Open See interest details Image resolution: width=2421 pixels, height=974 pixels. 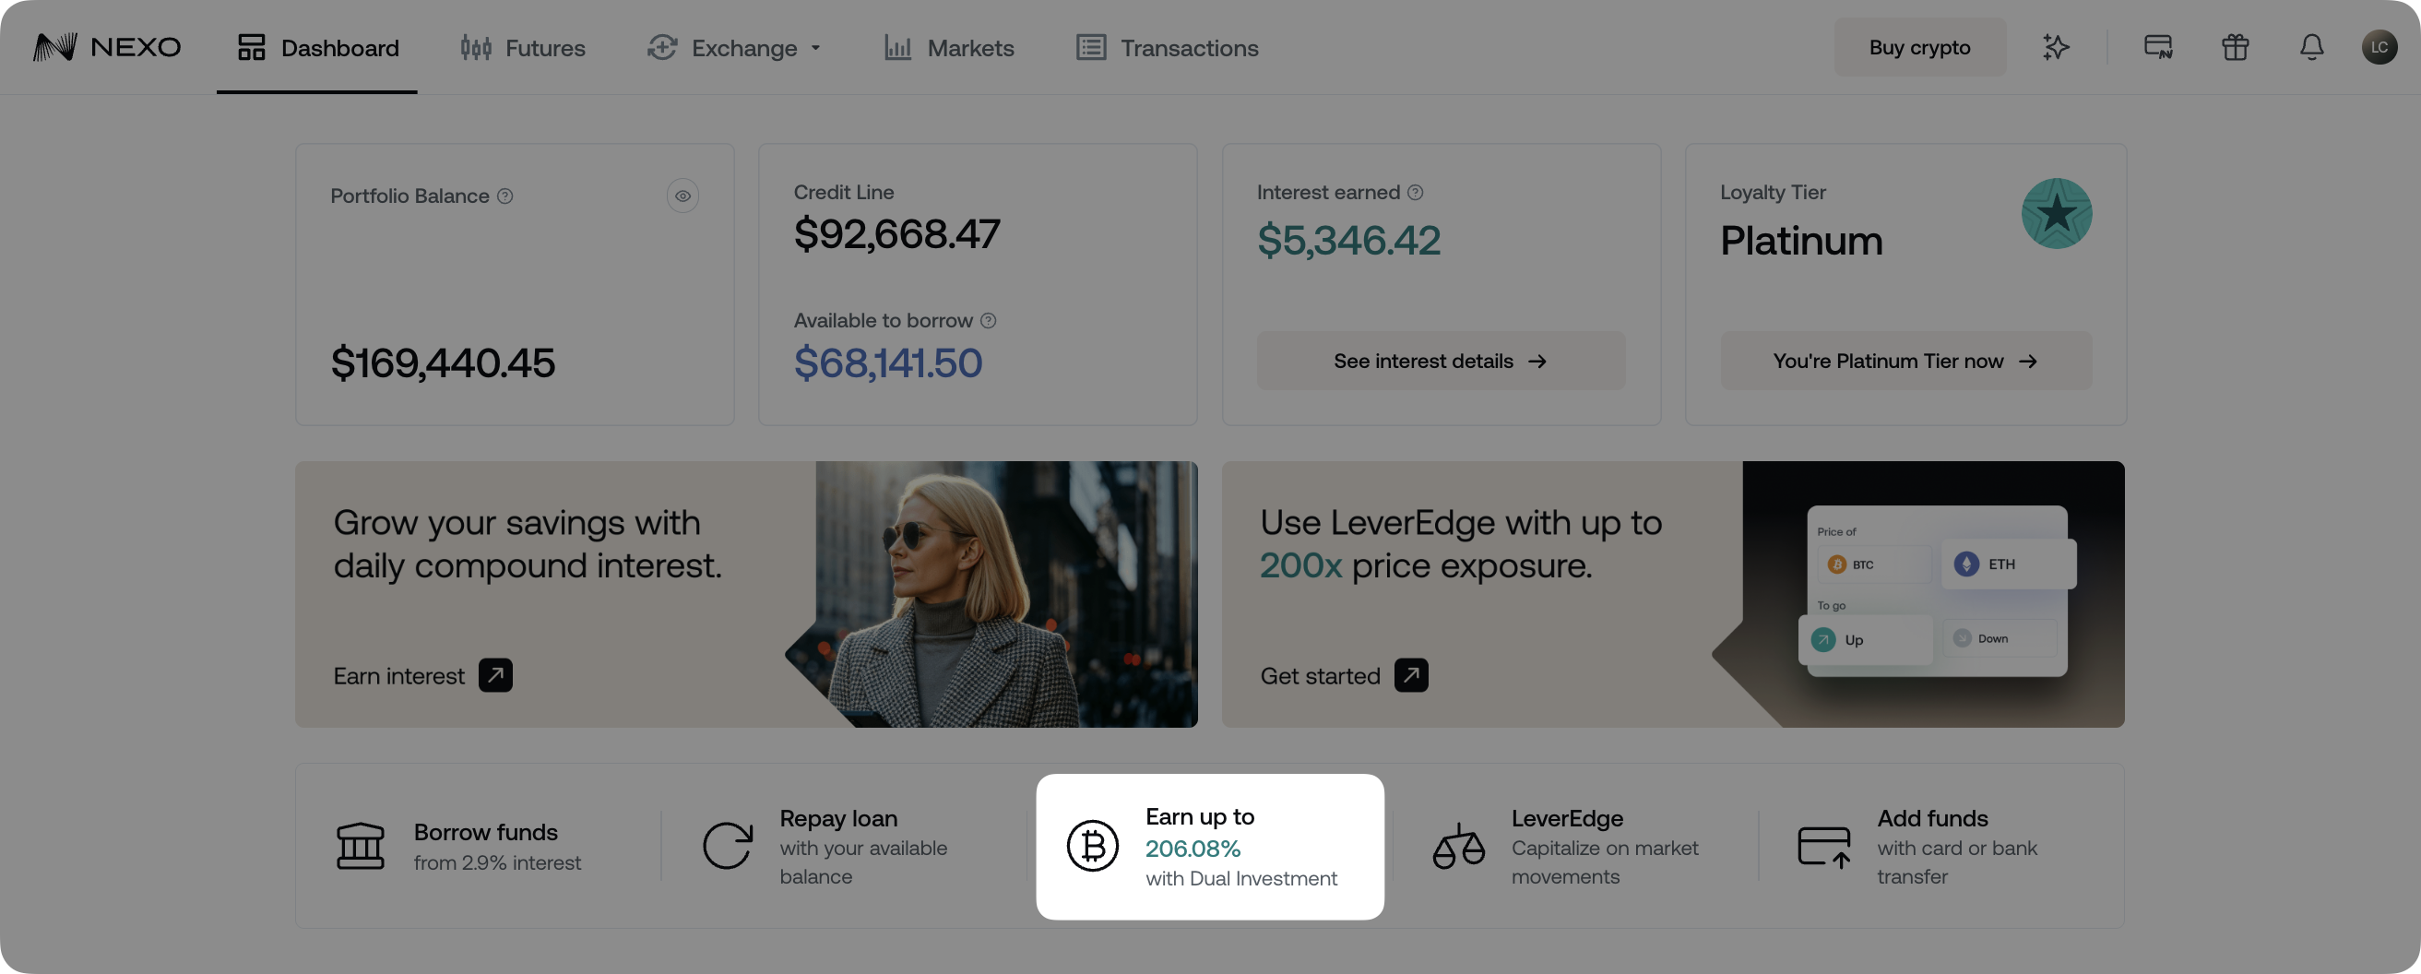point(1441,361)
